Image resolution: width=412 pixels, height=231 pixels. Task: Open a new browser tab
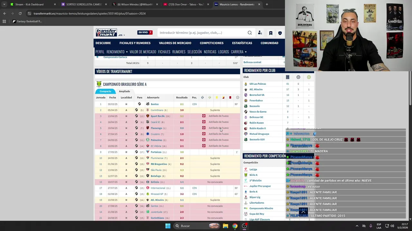pyautogui.click(x=267, y=4)
